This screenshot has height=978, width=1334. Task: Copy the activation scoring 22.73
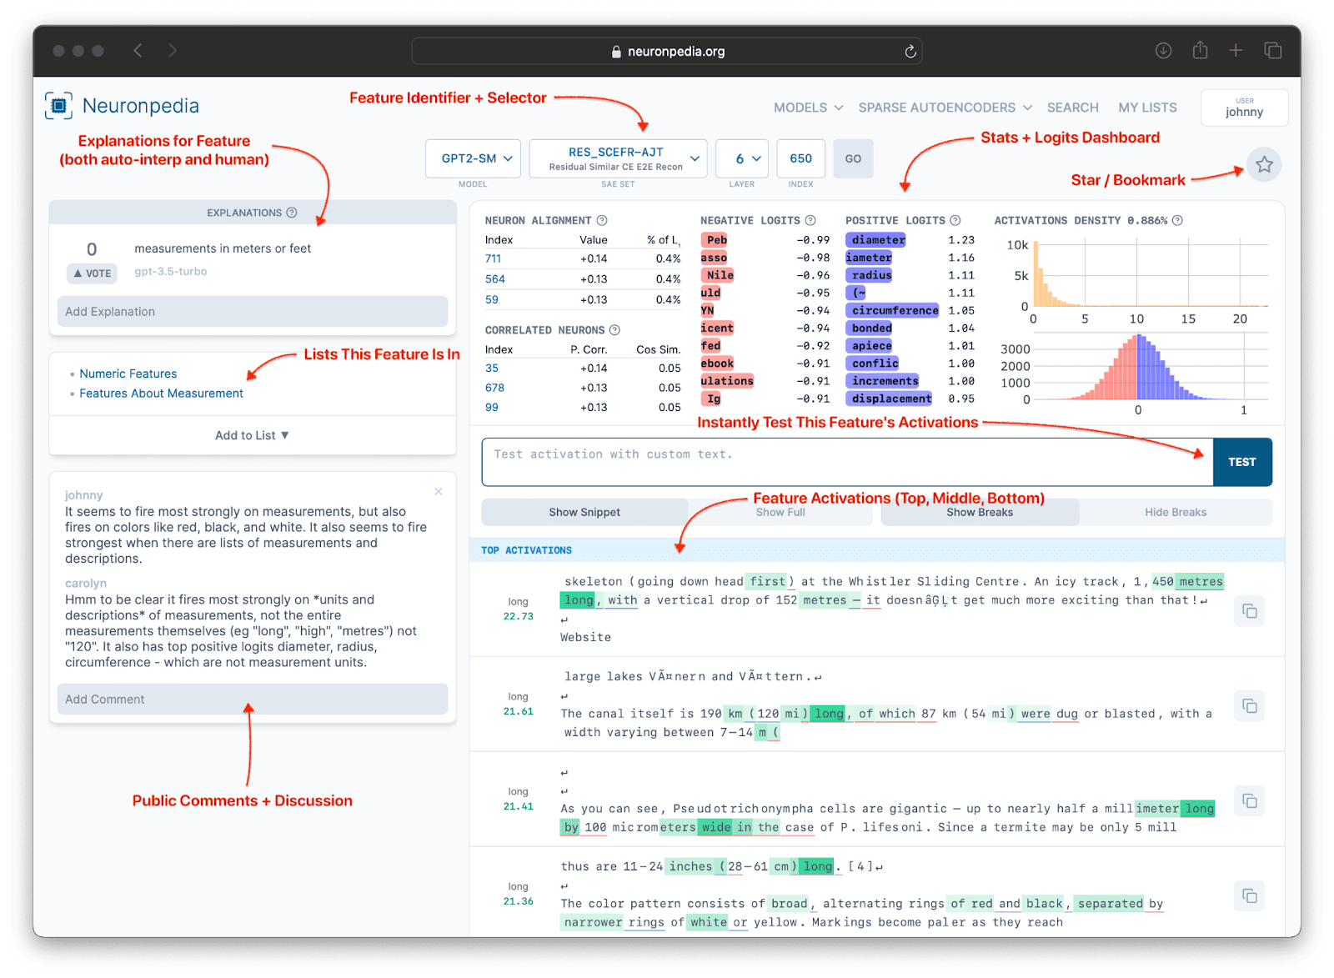[1249, 611]
